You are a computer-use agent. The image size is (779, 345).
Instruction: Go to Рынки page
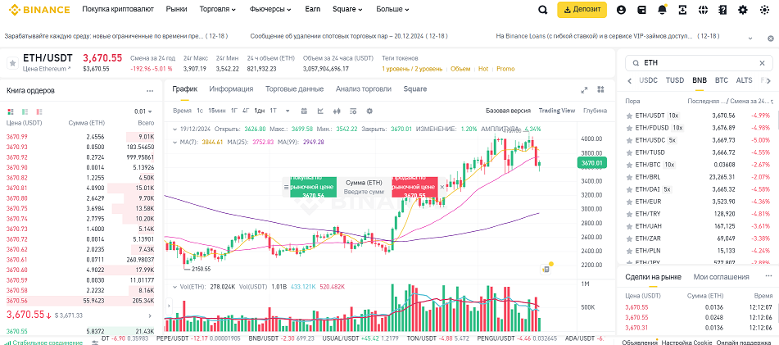pyautogui.click(x=176, y=9)
